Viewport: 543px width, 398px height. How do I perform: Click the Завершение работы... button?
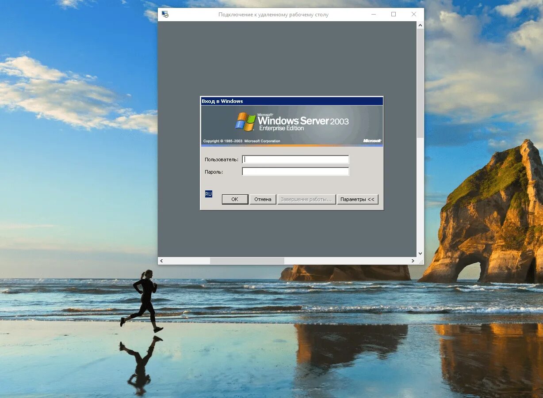click(x=306, y=199)
